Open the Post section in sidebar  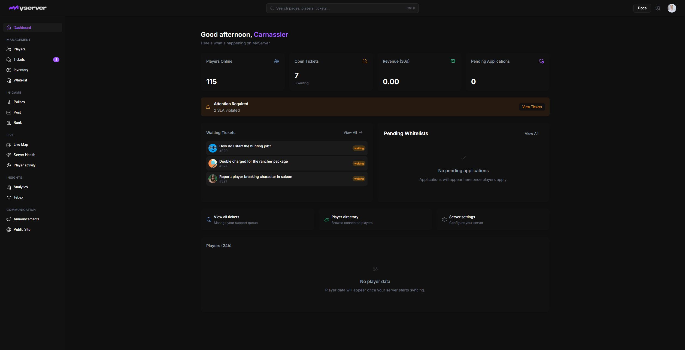[33, 112]
